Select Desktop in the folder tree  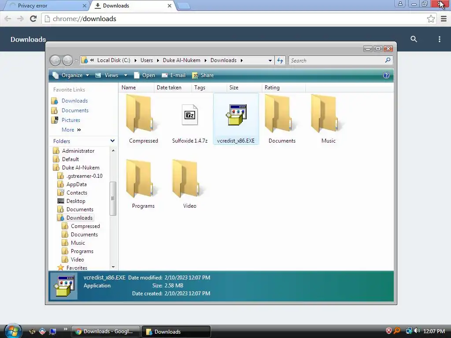[76, 201]
